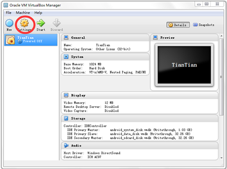Click the scrollbar down arrow
Image resolution: width=227 pixels, height=169 pixels.
tap(222, 158)
